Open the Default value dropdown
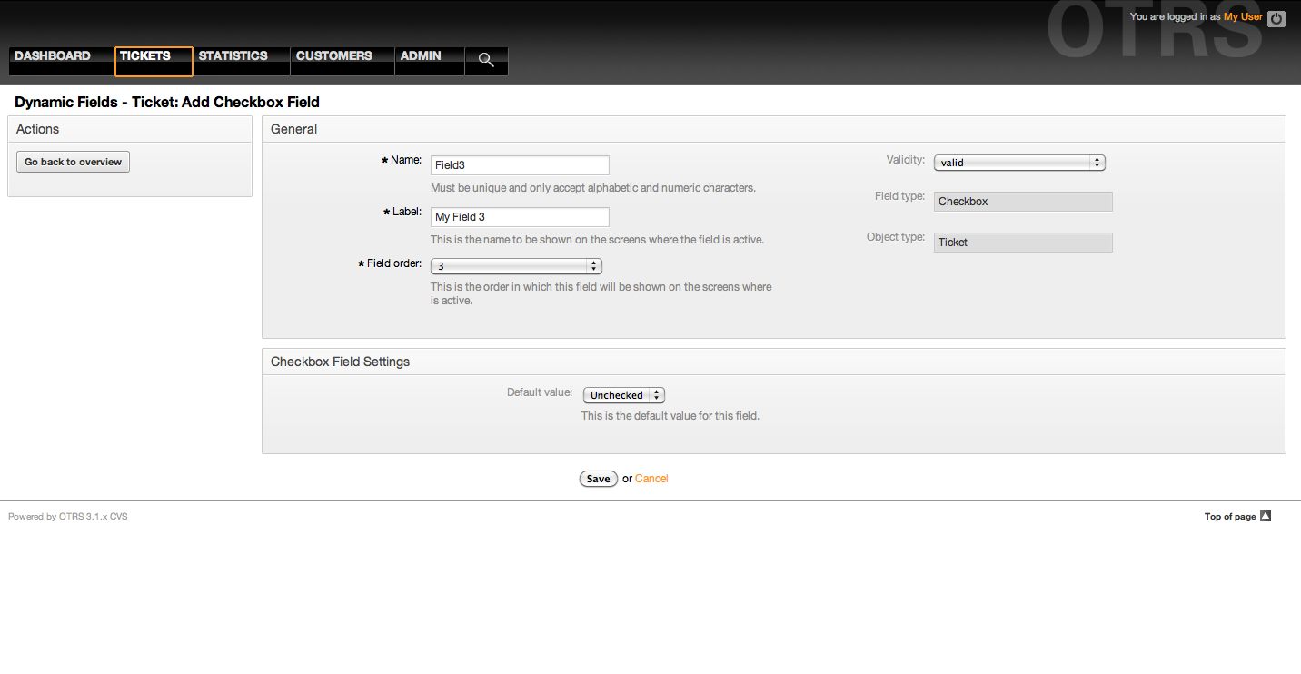 [623, 395]
